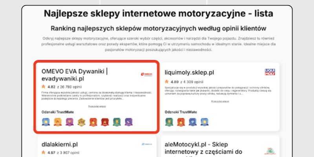Click the gold hexagonal badge in the OMEVO card

coord(81,122)
